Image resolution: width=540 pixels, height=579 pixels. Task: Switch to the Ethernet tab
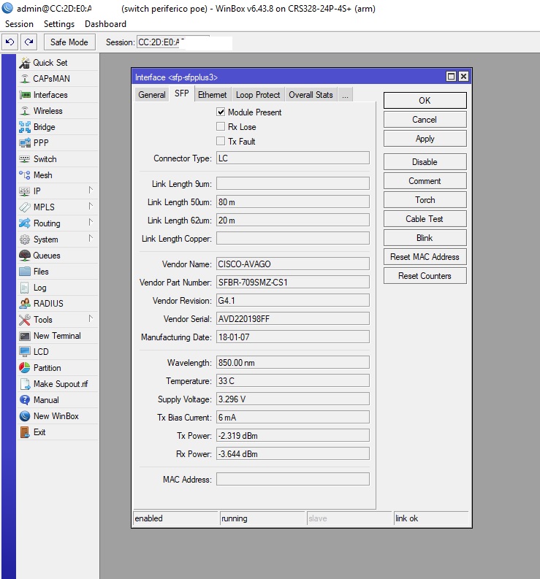click(x=212, y=95)
